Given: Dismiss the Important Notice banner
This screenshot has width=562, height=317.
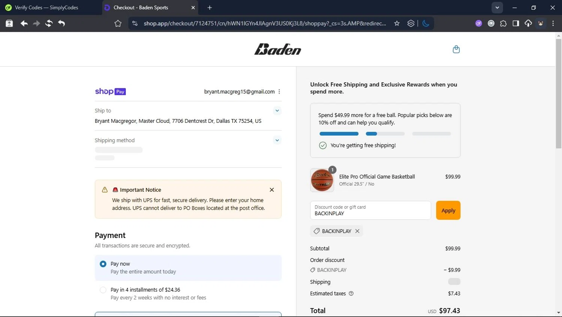Looking at the screenshot, I should click(x=272, y=190).
